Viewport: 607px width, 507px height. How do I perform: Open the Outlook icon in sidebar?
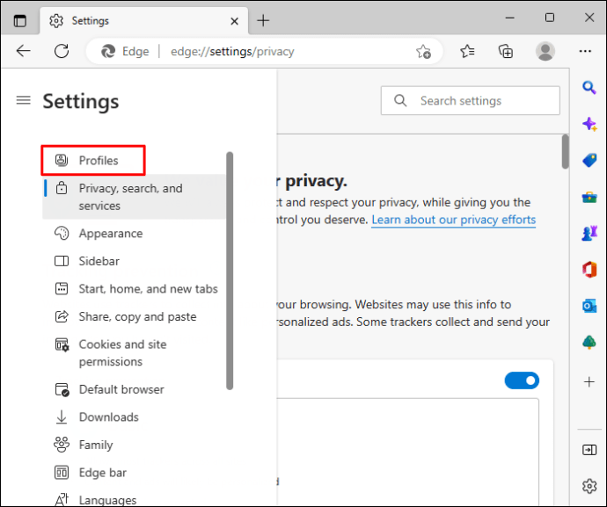[x=589, y=305]
